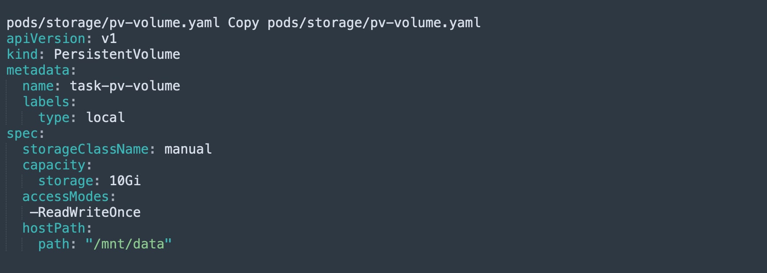Click the accessModes key

pos(65,197)
